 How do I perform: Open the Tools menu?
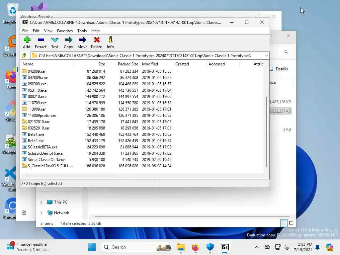[x=82, y=31]
